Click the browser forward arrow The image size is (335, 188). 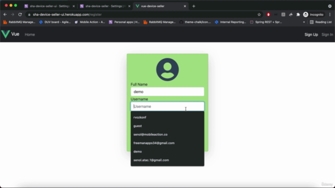tap(13, 15)
